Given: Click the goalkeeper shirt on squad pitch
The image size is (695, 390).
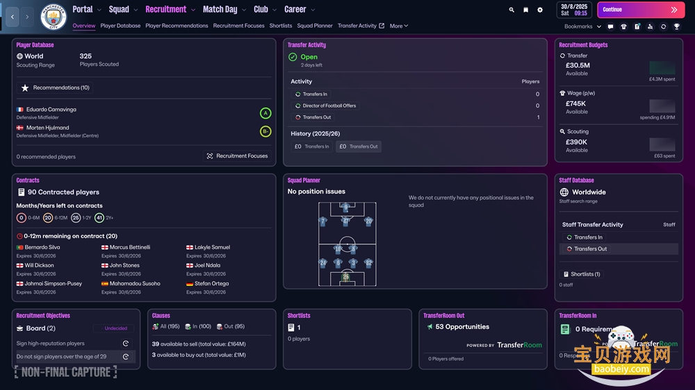Looking at the screenshot, I should tap(346, 277).
